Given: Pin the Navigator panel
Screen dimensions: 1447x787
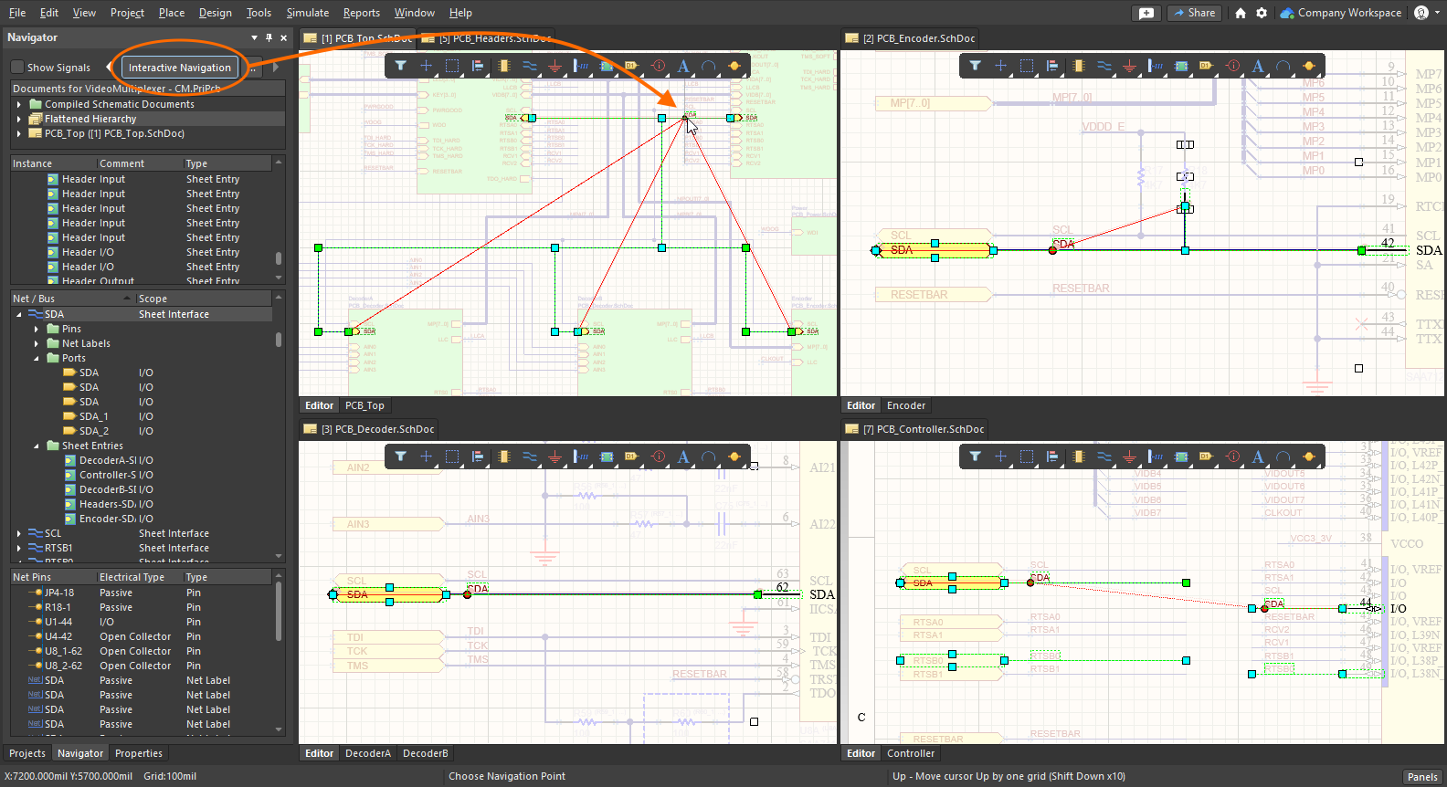Looking at the screenshot, I should point(269,37).
